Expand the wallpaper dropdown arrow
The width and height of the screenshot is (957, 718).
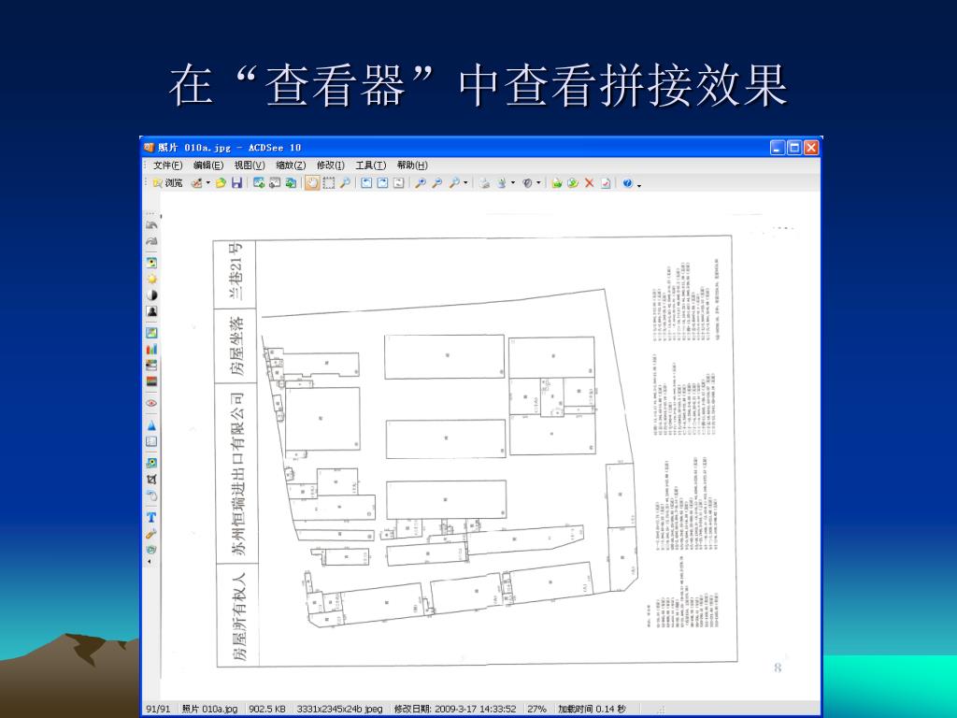click(513, 182)
